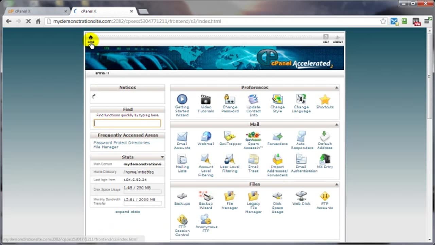Viewport: 435px width, 245px height.
Task: Open Spam Assassin
Action: [254, 140]
